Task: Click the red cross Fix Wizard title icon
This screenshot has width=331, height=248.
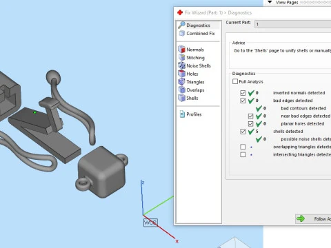Action: coord(180,12)
